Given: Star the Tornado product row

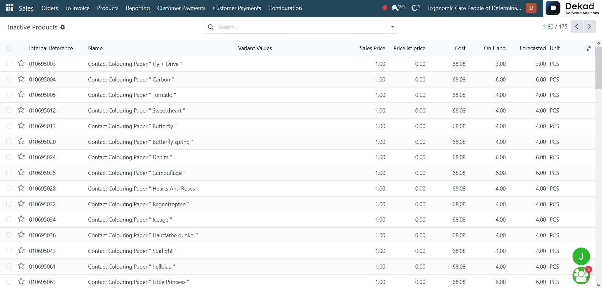Looking at the screenshot, I should (x=21, y=94).
